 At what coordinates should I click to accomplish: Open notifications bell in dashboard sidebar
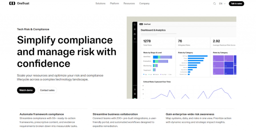coord(135,89)
